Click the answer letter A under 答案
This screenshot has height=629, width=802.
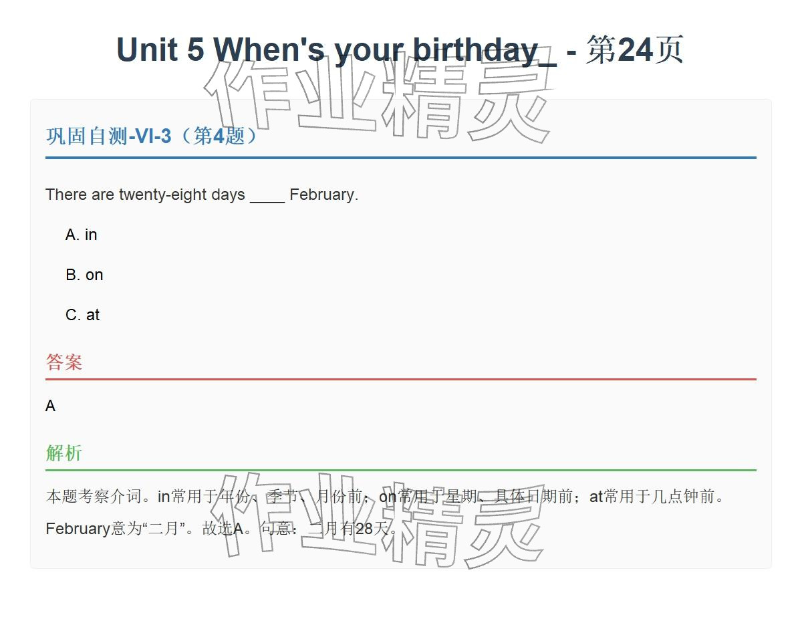(x=50, y=406)
